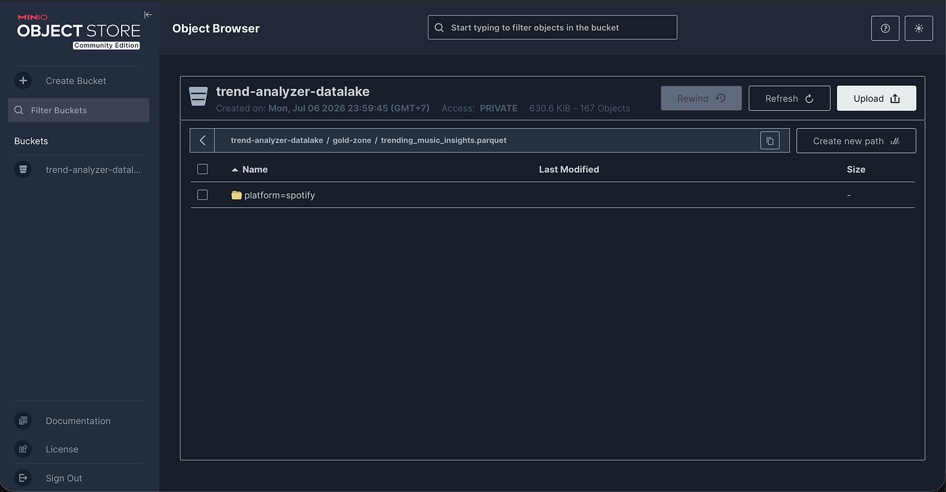
Task: Click the Name column header
Action: (x=255, y=169)
